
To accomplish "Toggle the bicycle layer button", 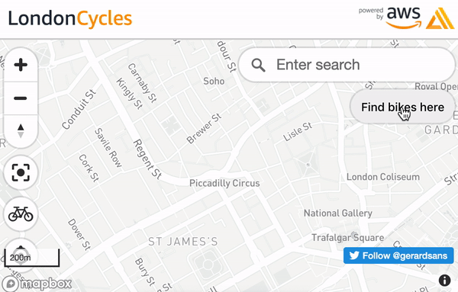I will pyautogui.click(x=21, y=214).
